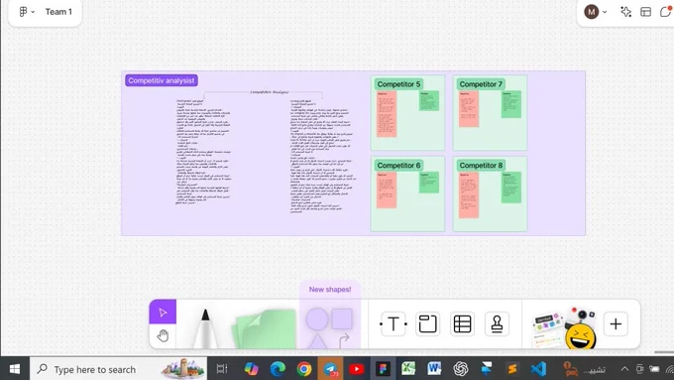Open Google Chrome from taskbar
Image resolution: width=674 pixels, height=380 pixels.
point(304,369)
